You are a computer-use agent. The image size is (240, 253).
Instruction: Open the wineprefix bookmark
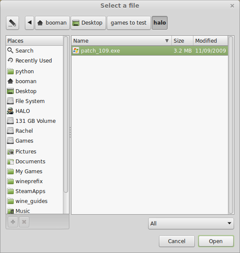(x=34, y=181)
